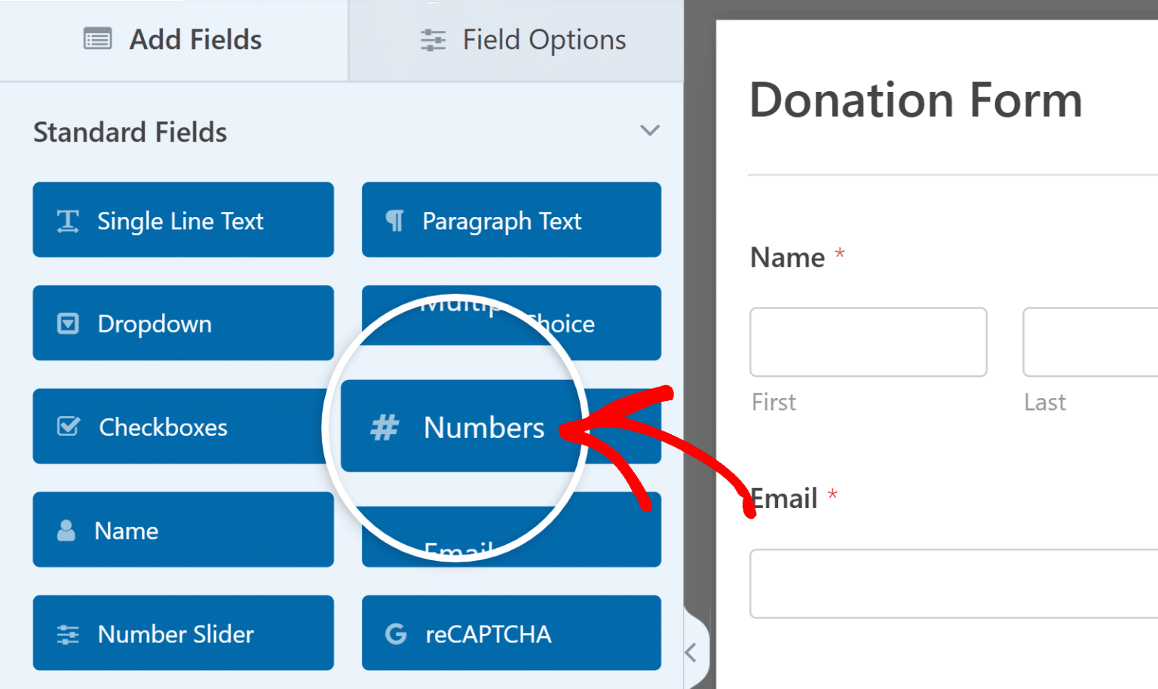Click the First name input box
The image size is (1158, 689).
(x=867, y=341)
